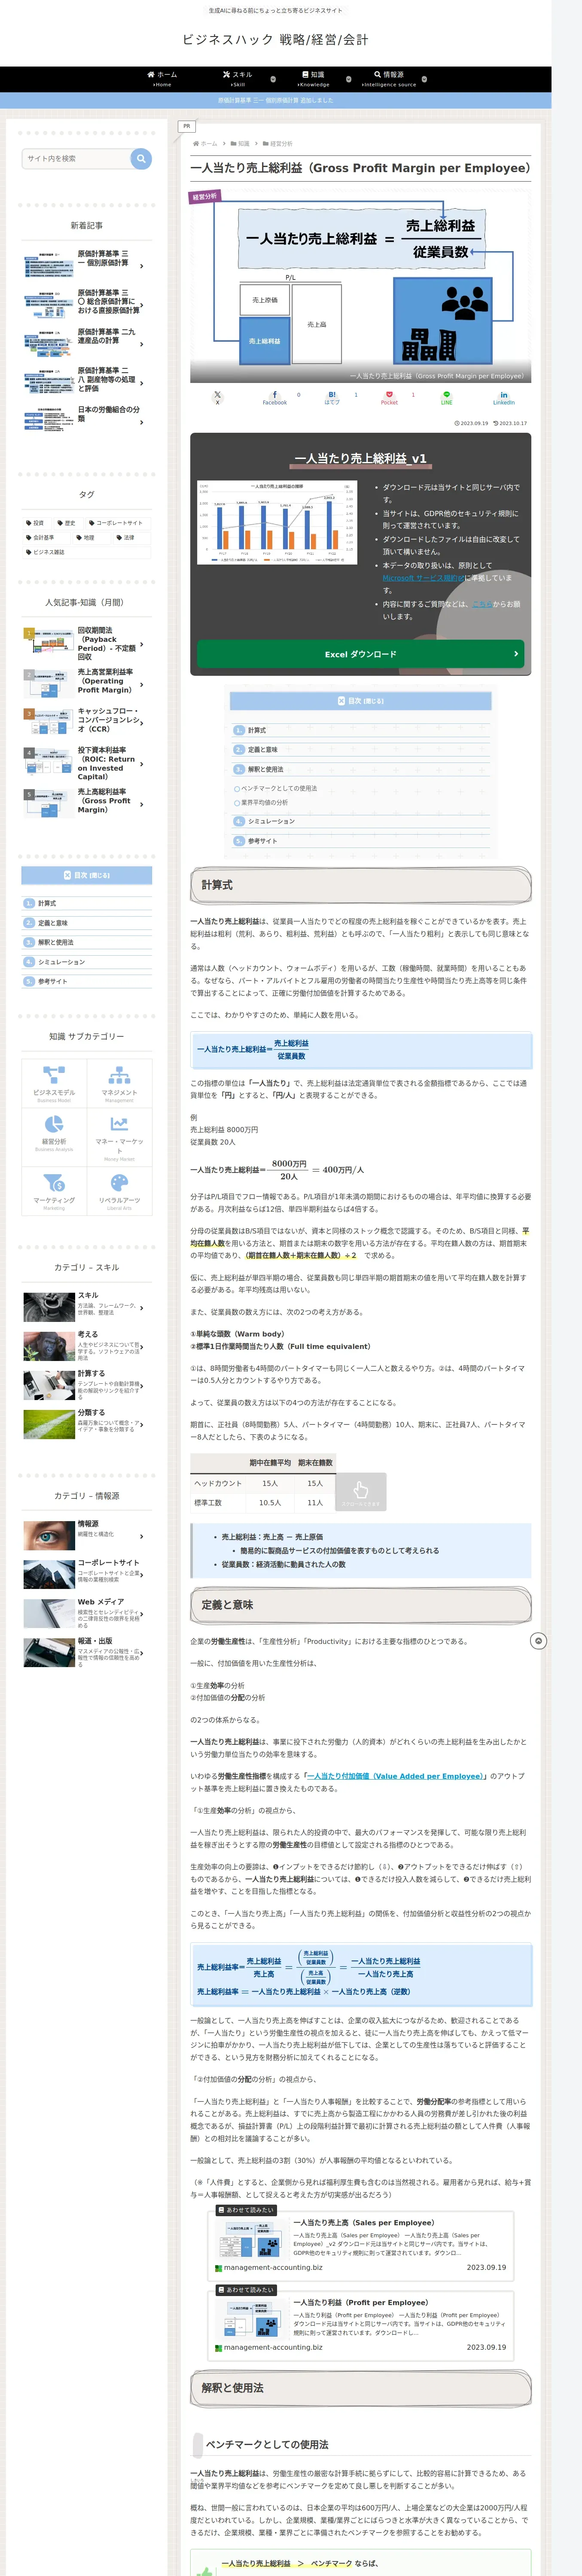
Task: Open the 日本の労働組合の分類 article
Action: pyautogui.click(x=87, y=422)
